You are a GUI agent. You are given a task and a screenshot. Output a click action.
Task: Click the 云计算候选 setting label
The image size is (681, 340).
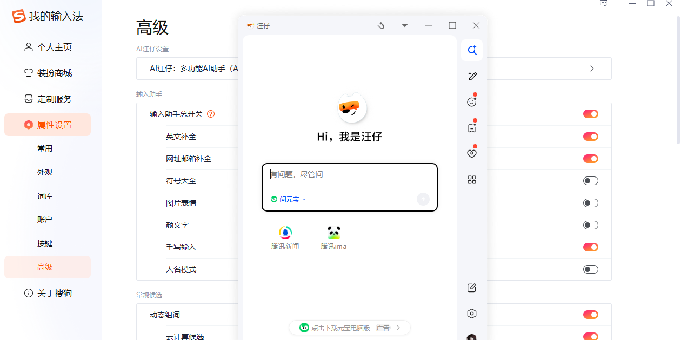coord(185,337)
